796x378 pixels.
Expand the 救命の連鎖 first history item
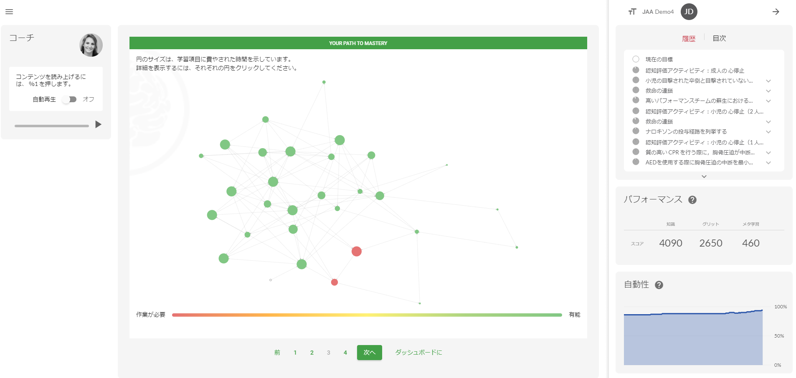tap(768, 91)
